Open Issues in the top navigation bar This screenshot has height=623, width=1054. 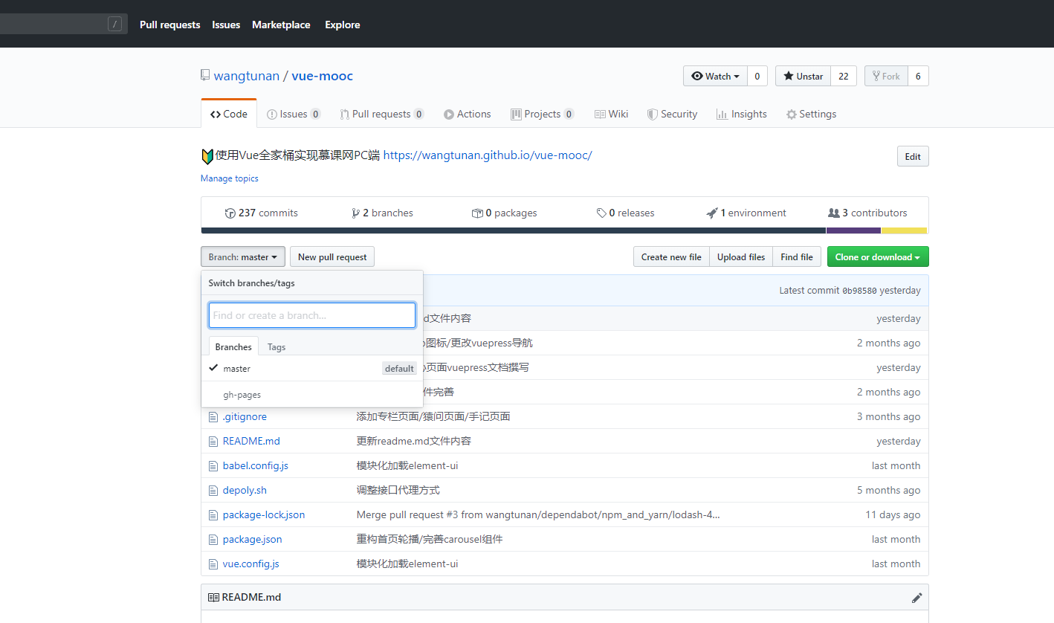pos(226,25)
